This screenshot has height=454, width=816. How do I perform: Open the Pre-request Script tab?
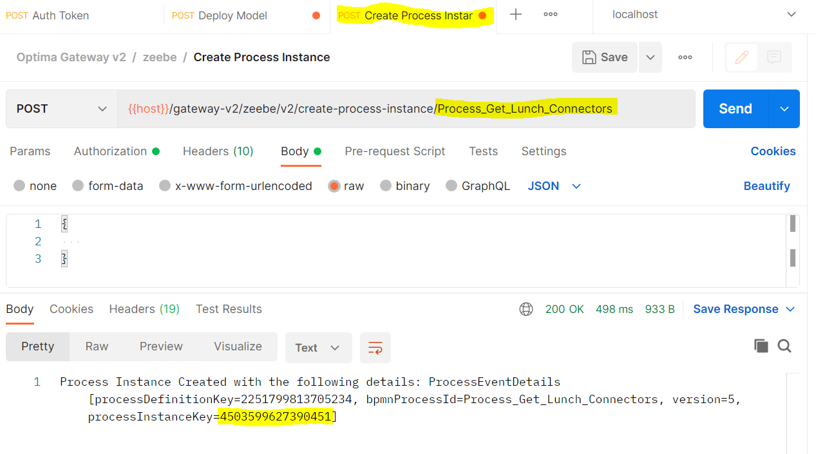point(395,151)
